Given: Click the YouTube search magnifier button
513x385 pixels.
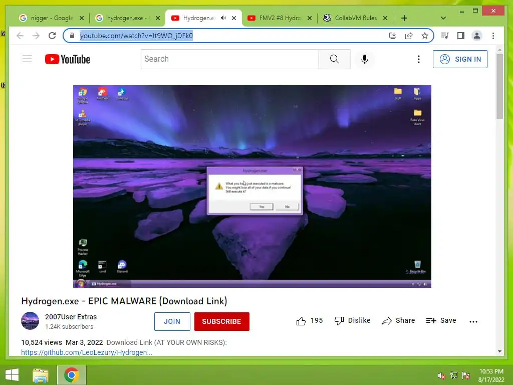Looking at the screenshot, I should [x=334, y=59].
